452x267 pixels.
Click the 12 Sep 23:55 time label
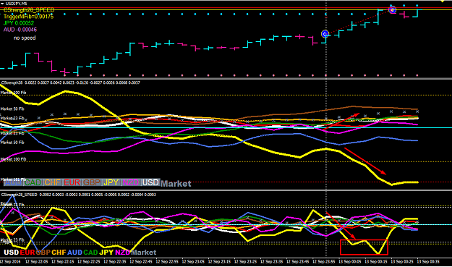click(324, 261)
